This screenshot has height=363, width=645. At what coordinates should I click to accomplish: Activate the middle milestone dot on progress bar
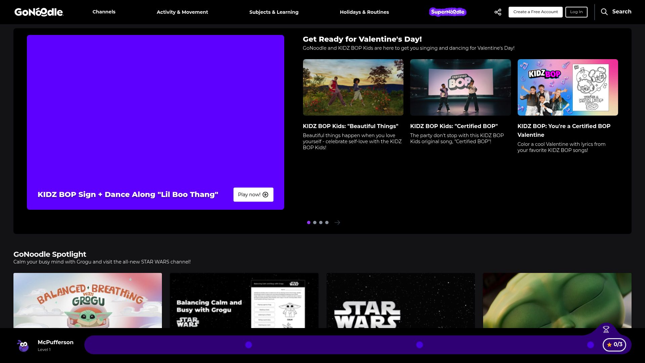pos(419,345)
